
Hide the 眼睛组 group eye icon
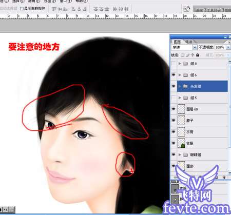tap(174, 154)
